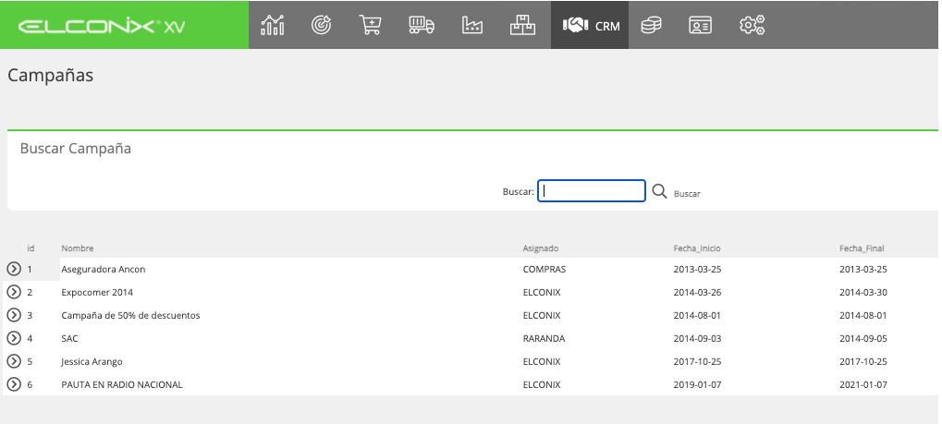The image size is (942, 424).
Task: Click end date 2014-03-30
Action: 863,293
